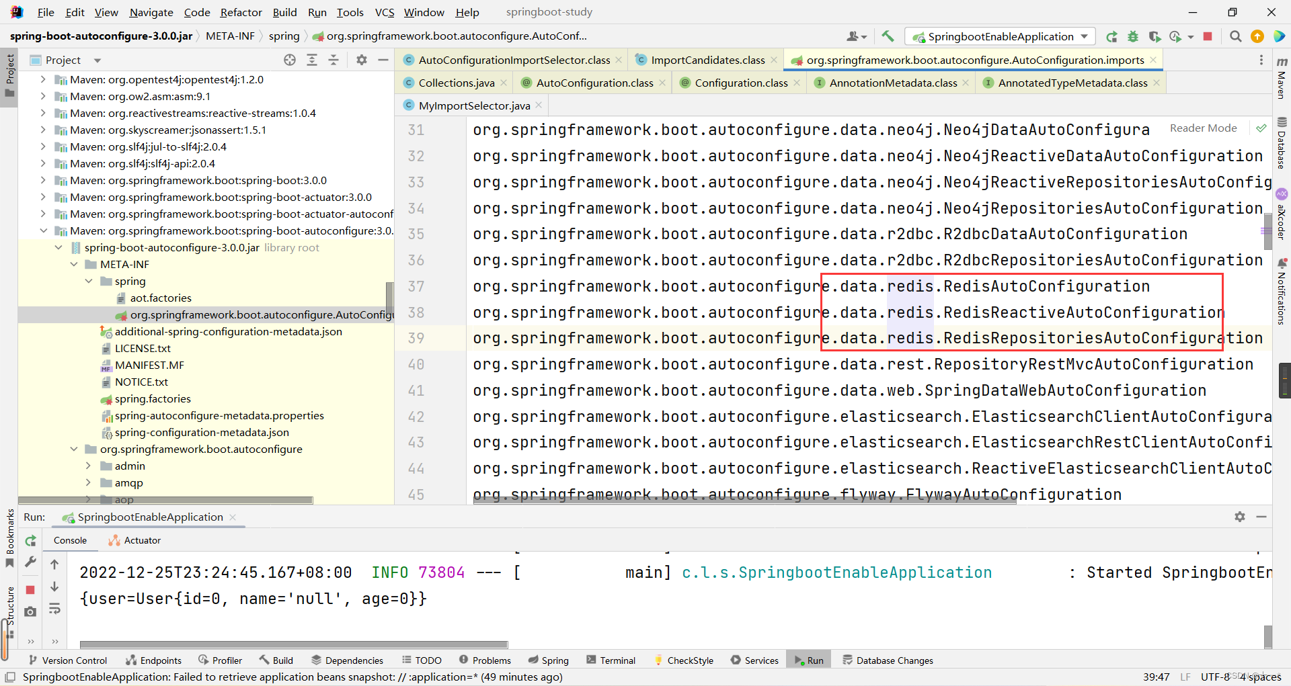Toggle Reader Mode in editor
This screenshot has width=1291, height=686.
1203,128
